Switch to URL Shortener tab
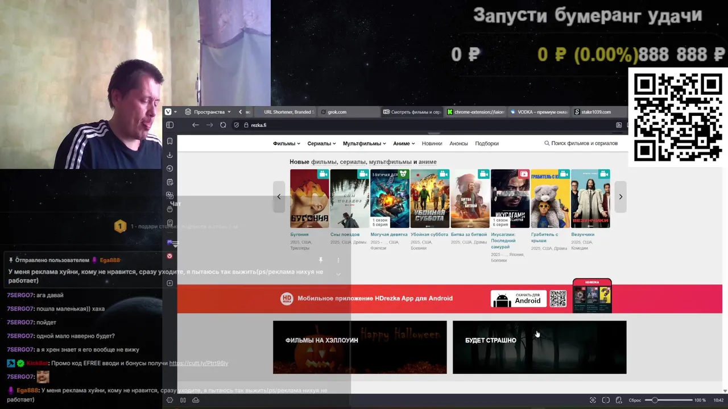The height and width of the screenshot is (409, 728). 284,112
